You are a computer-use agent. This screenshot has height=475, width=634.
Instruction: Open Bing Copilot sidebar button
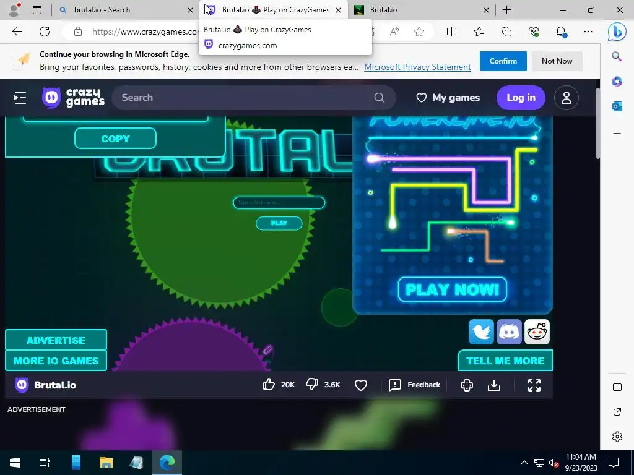(x=617, y=32)
